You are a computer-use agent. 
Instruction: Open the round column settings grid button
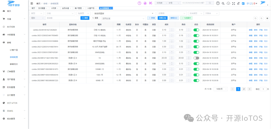(267, 18)
